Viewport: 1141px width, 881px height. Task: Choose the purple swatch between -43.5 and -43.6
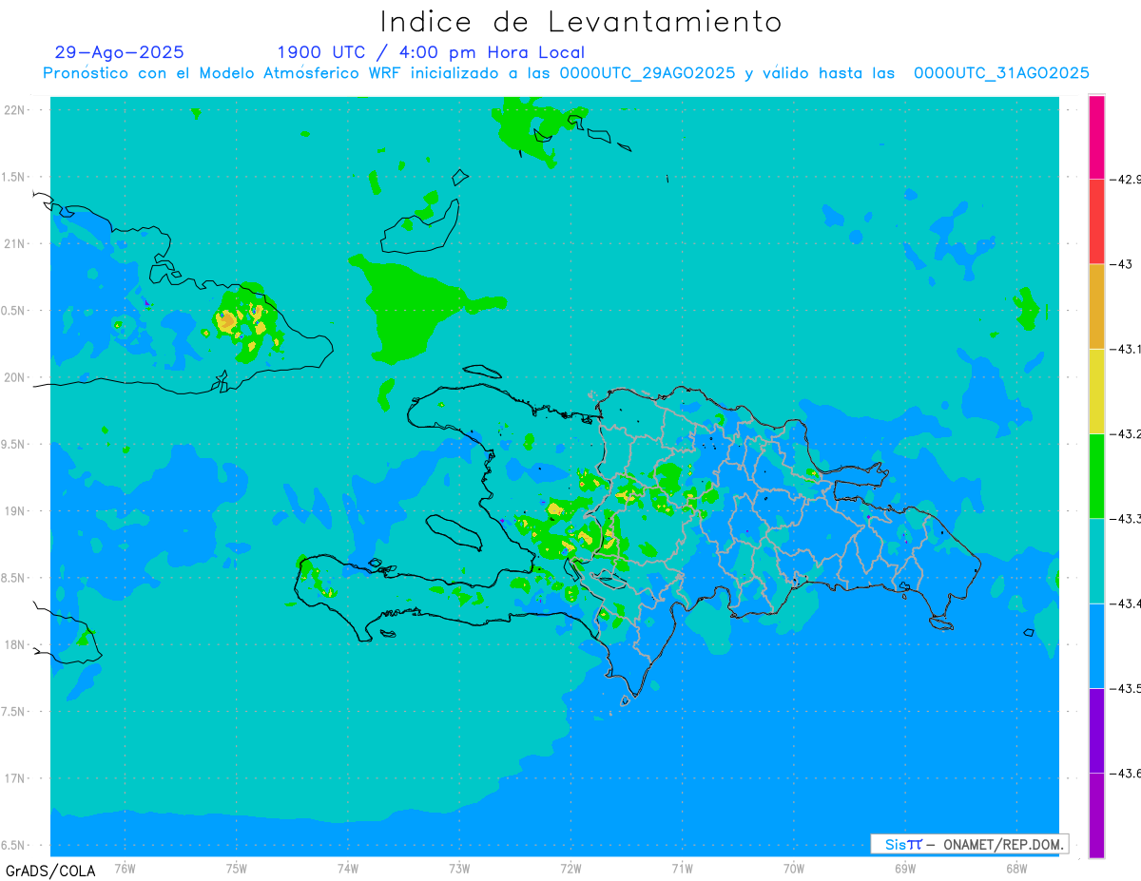1096,730
